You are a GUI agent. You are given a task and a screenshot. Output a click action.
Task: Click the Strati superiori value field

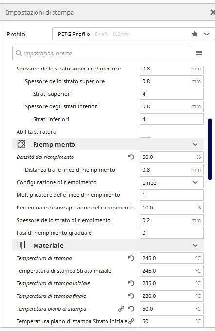(172, 94)
